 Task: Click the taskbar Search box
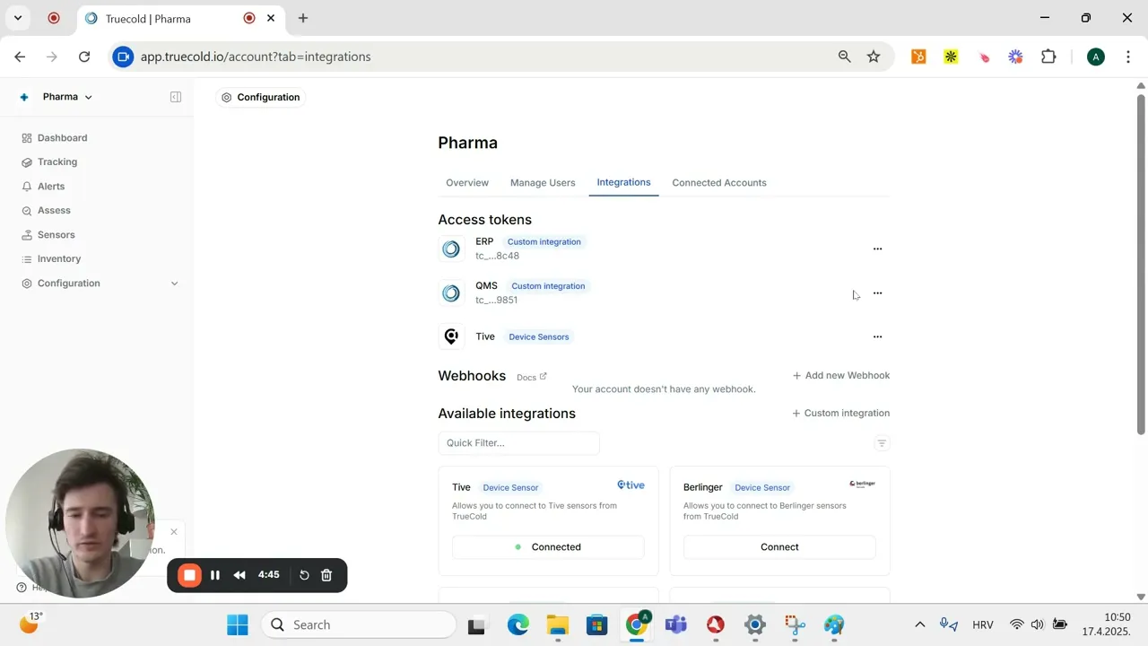tap(359, 625)
